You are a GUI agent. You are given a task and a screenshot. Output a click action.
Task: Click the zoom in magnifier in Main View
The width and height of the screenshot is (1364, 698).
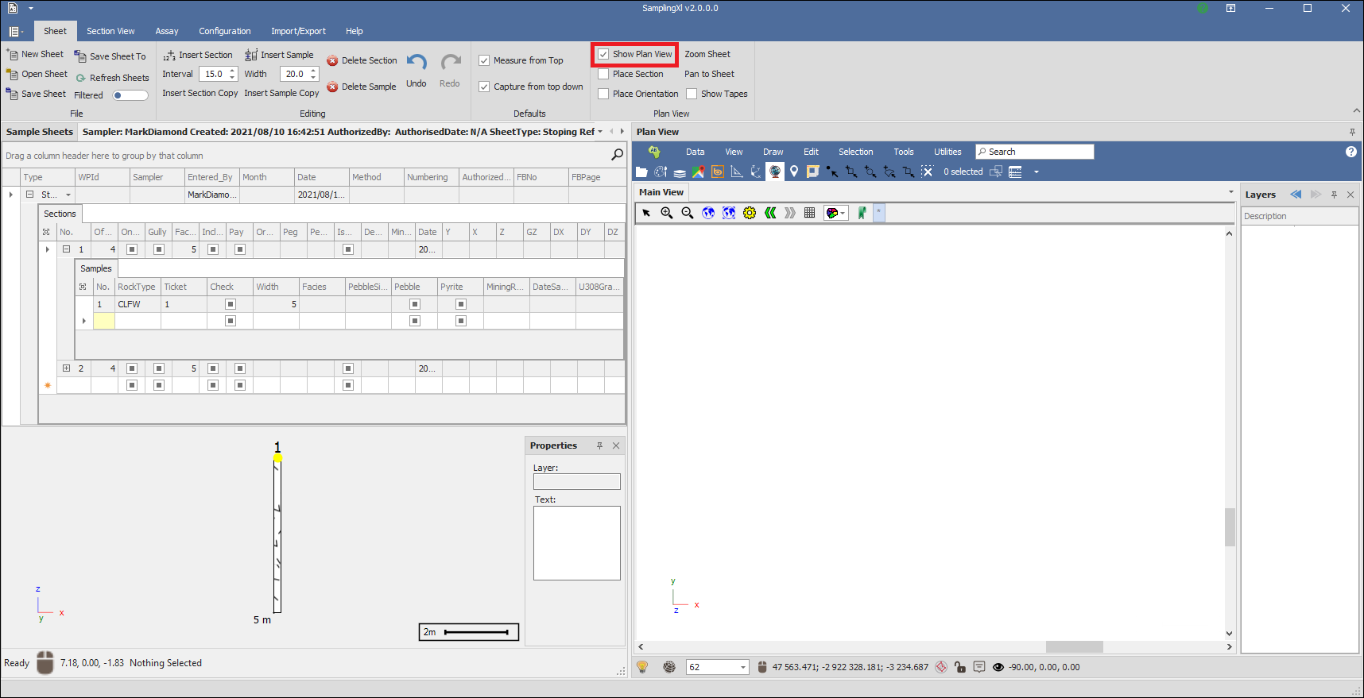pos(667,213)
